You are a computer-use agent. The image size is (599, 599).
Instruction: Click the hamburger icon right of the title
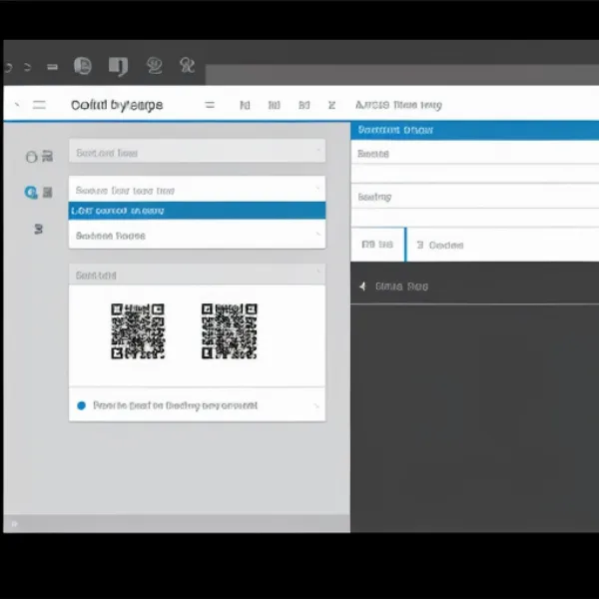pos(210,105)
